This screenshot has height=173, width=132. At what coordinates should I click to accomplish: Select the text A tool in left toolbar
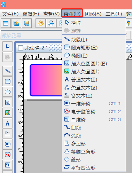8,123
